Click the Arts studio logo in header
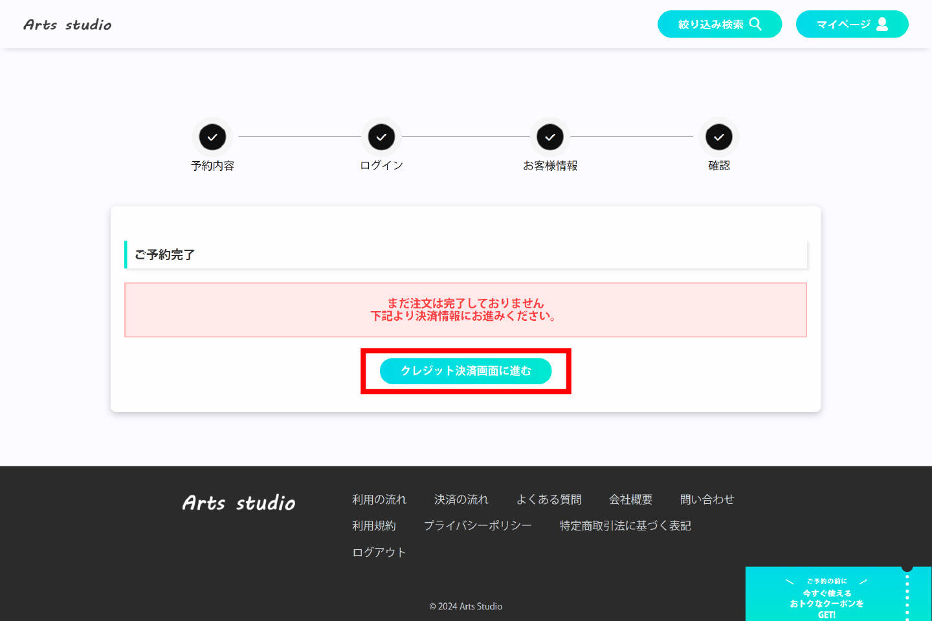Image resolution: width=932 pixels, height=621 pixels. pos(67,25)
